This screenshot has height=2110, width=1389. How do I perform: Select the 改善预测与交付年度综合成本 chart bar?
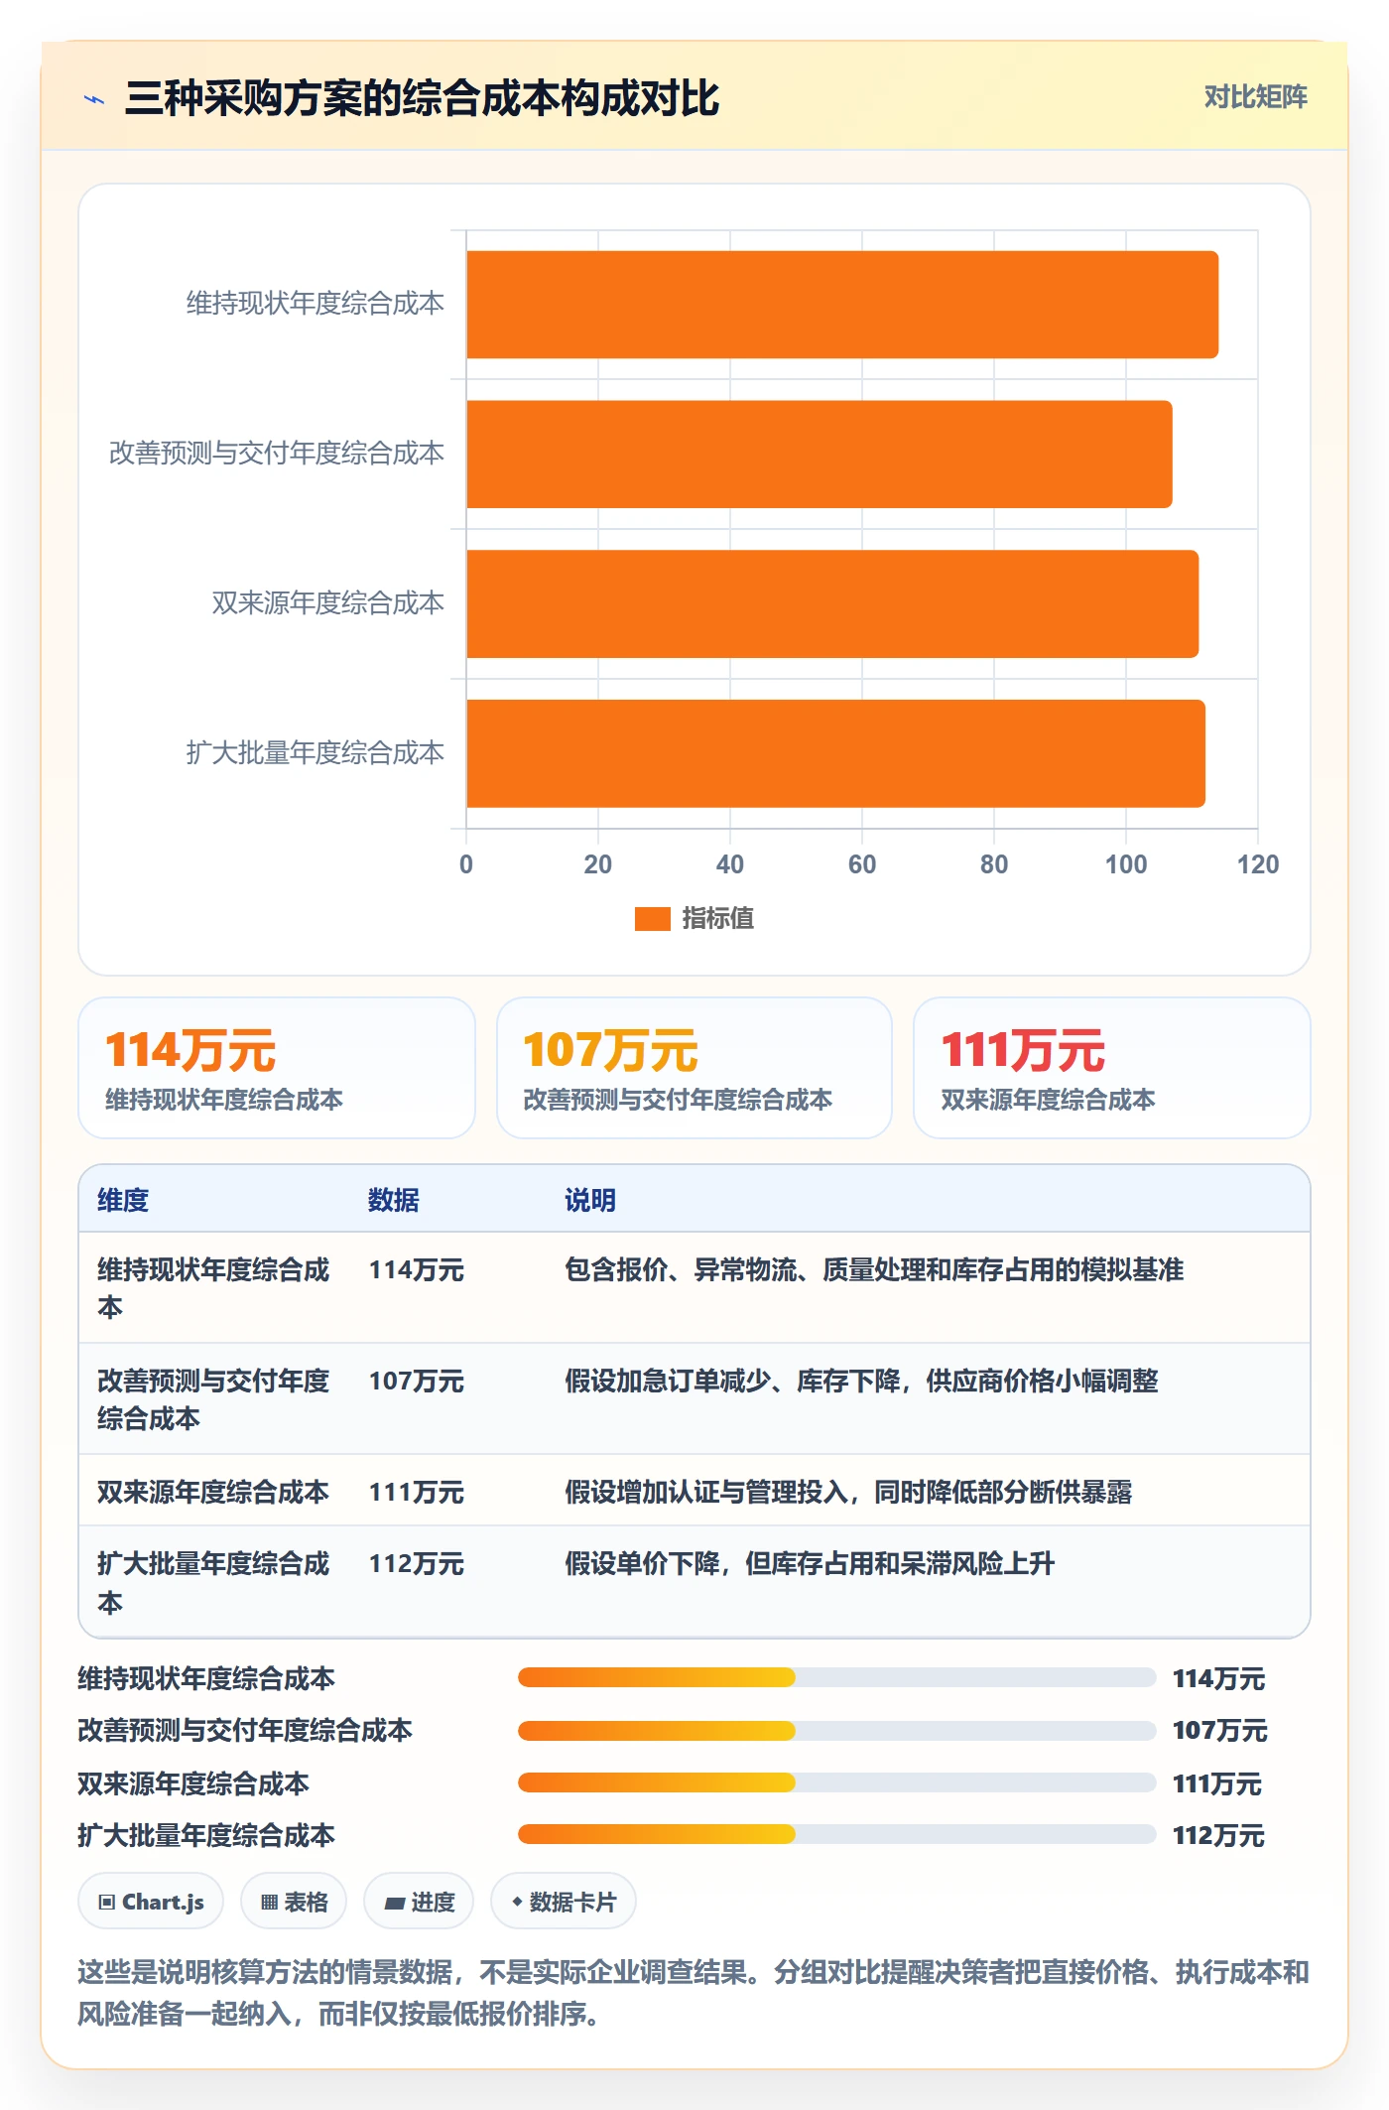tap(820, 455)
